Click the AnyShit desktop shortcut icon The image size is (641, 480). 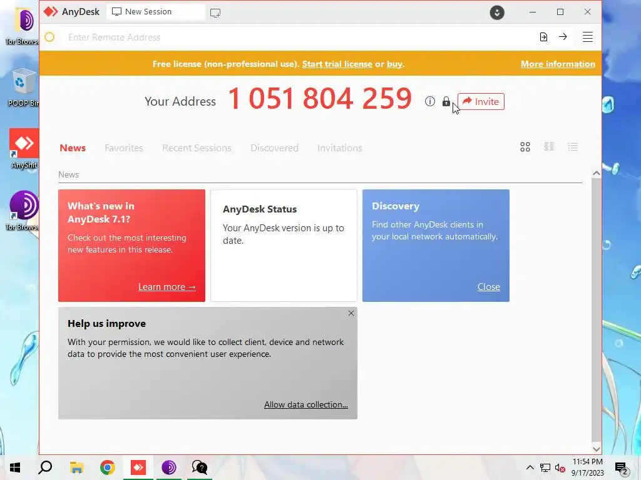click(24, 149)
